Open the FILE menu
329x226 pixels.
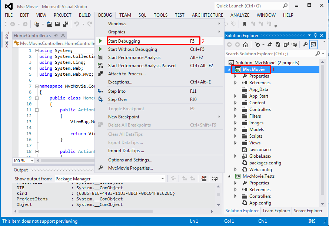tap(9, 15)
